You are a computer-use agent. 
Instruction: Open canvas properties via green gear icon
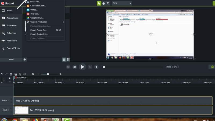[x=212, y=67]
